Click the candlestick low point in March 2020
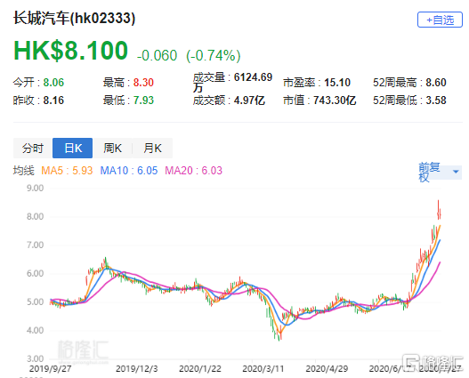 tap(279, 336)
